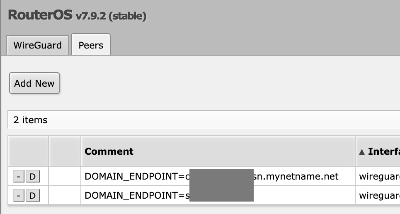Click the Interface column sort arrow
This screenshot has width=400, height=214.
pos(362,152)
